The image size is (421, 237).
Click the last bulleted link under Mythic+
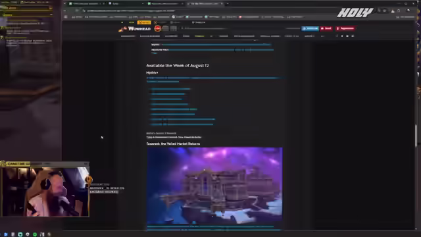coord(182,124)
